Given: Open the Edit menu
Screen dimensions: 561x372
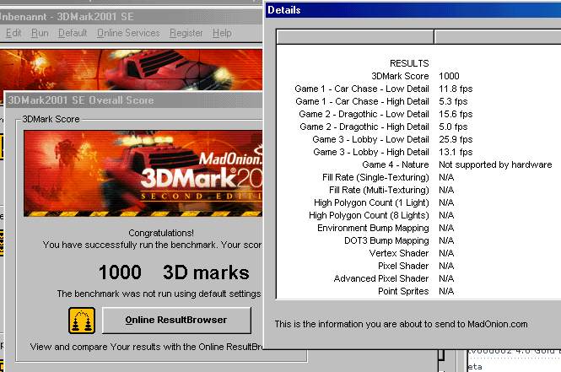Looking at the screenshot, I should 13,33.
